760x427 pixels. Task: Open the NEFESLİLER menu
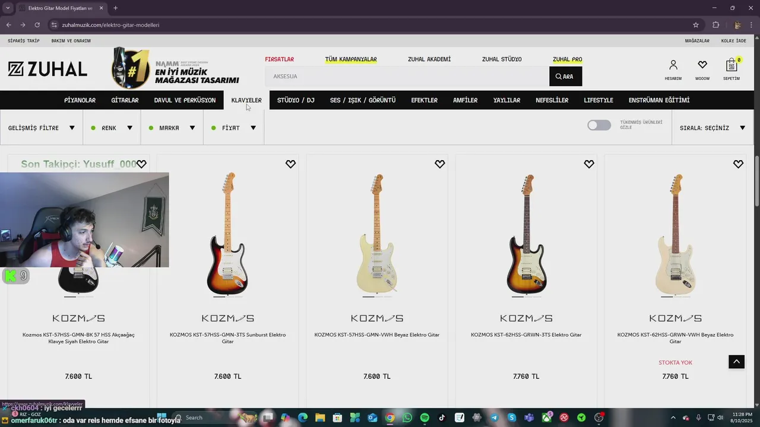[552, 100]
